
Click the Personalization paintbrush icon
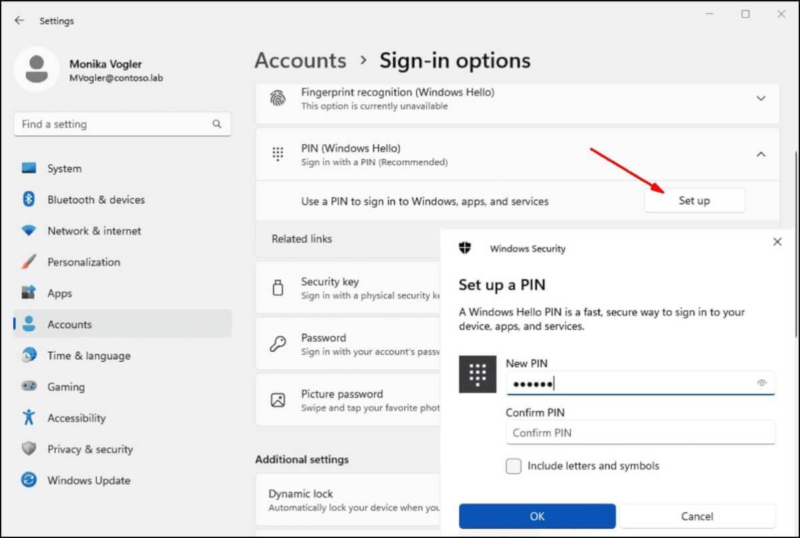coord(29,262)
